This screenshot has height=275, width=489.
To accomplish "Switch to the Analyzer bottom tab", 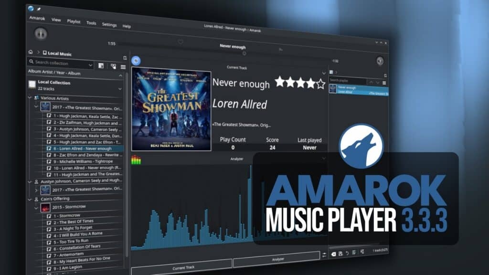I will pos(276,259).
